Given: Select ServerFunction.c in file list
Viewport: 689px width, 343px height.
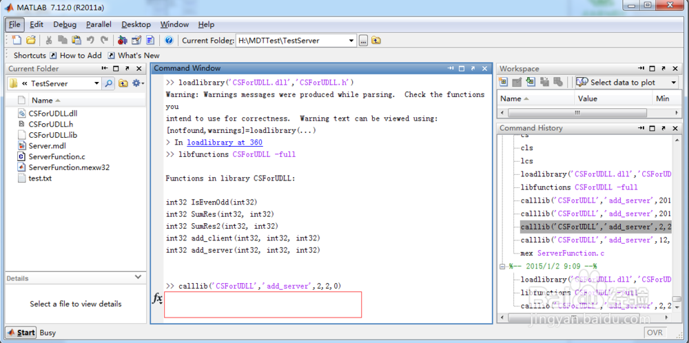Looking at the screenshot, I should (56, 156).
